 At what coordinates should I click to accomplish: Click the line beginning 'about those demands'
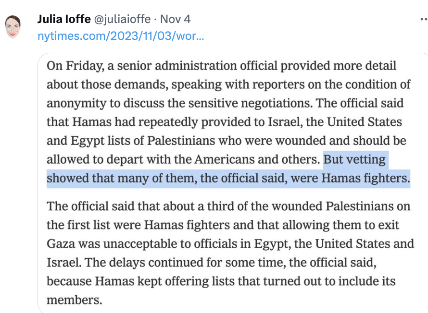pyautogui.click(x=228, y=84)
